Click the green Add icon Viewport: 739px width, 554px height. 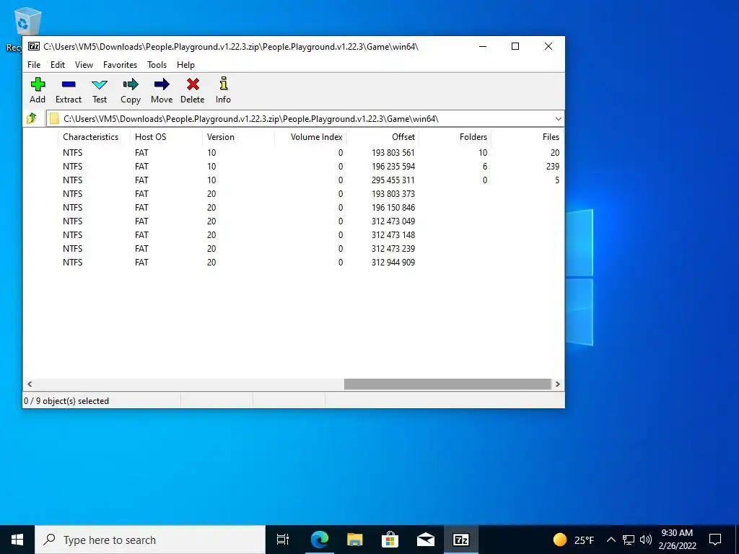[38, 85]
